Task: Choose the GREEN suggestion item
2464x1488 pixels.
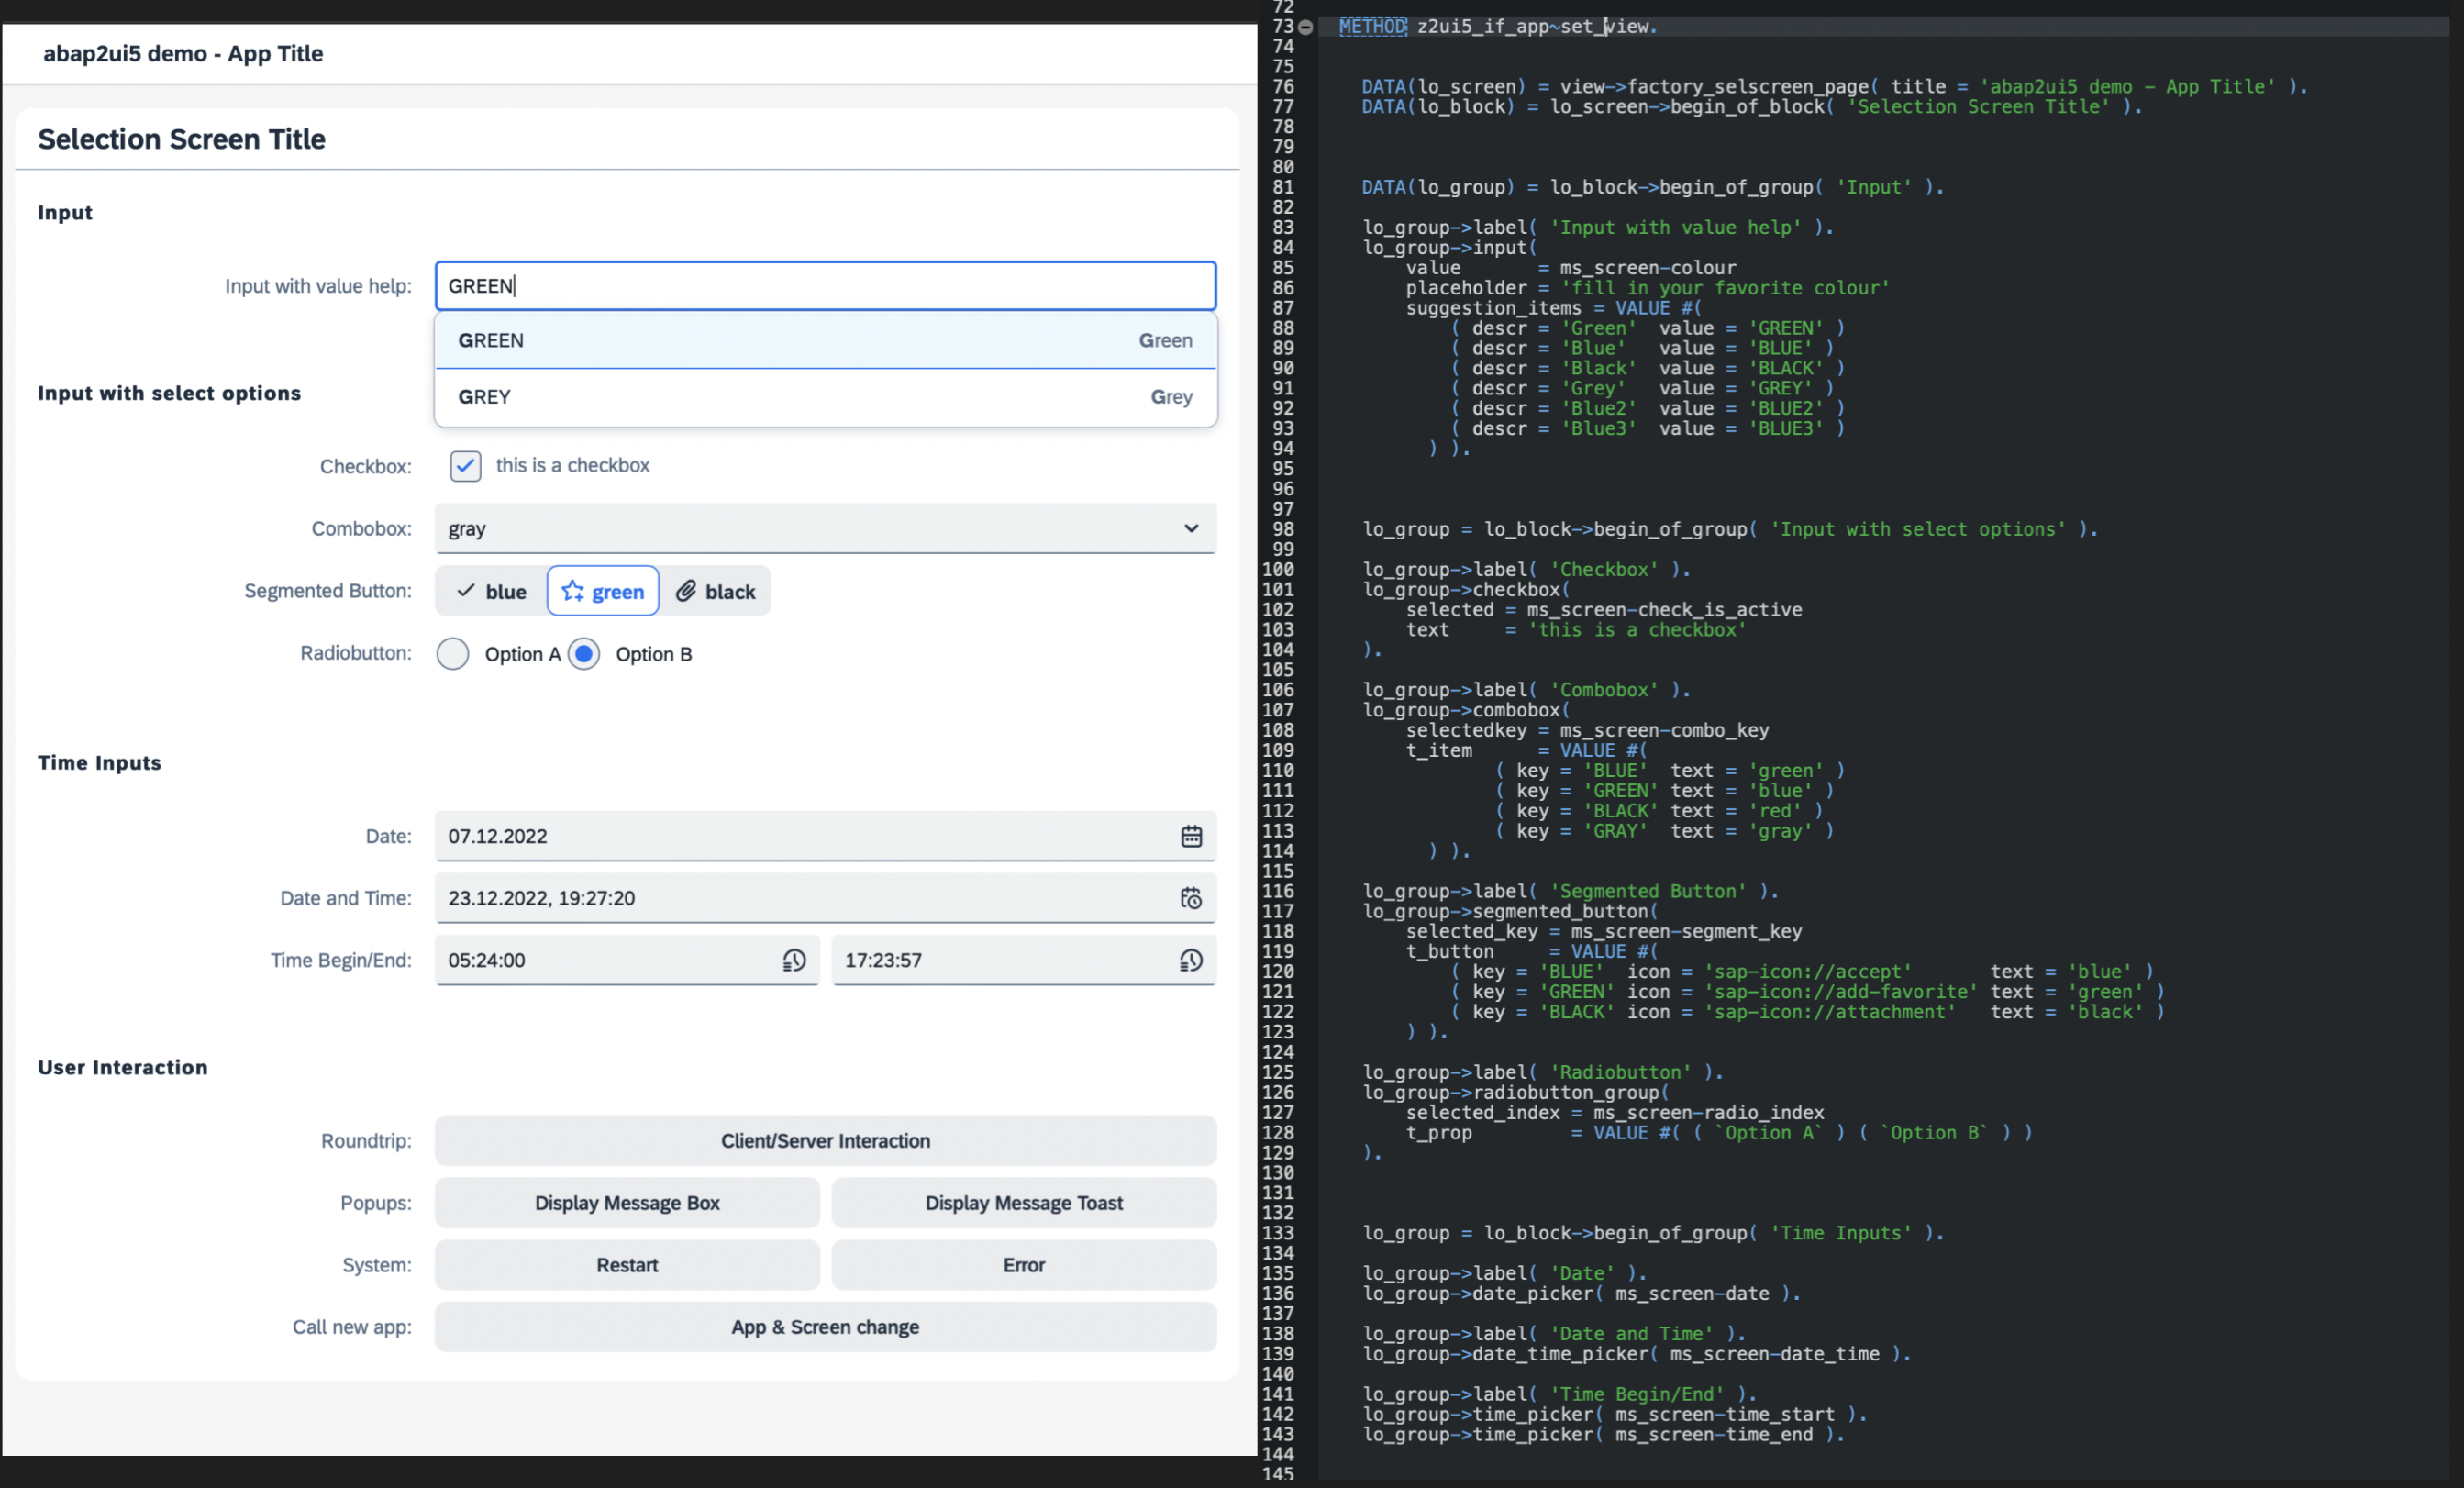Action: pyautogui.click(x=825, y=340)
